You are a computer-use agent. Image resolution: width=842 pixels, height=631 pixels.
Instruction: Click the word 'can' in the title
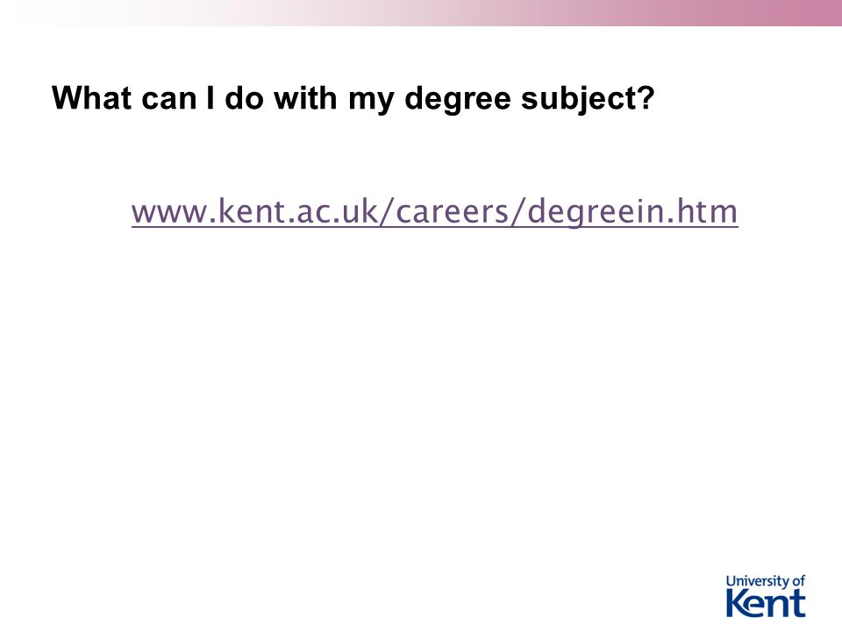[x=168, y=100]
